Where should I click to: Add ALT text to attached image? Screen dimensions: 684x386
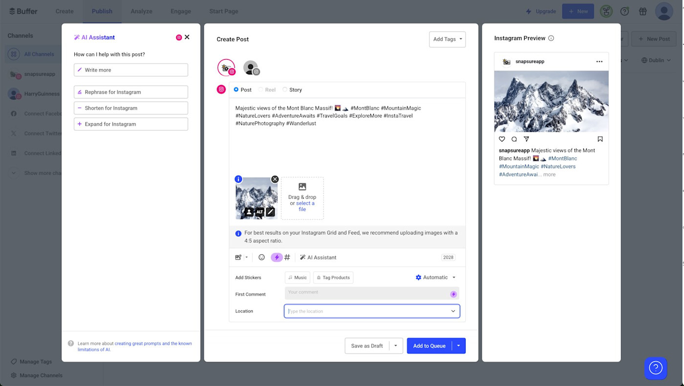(x=260, y=212)
